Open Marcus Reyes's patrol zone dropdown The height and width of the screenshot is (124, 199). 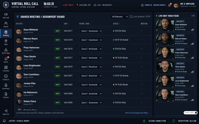tap(90, 40)
